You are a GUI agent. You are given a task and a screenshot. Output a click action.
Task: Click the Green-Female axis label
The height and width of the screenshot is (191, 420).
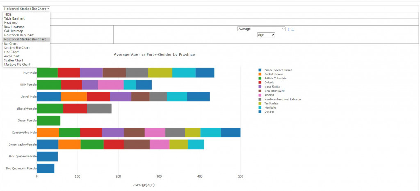(27, 121)
